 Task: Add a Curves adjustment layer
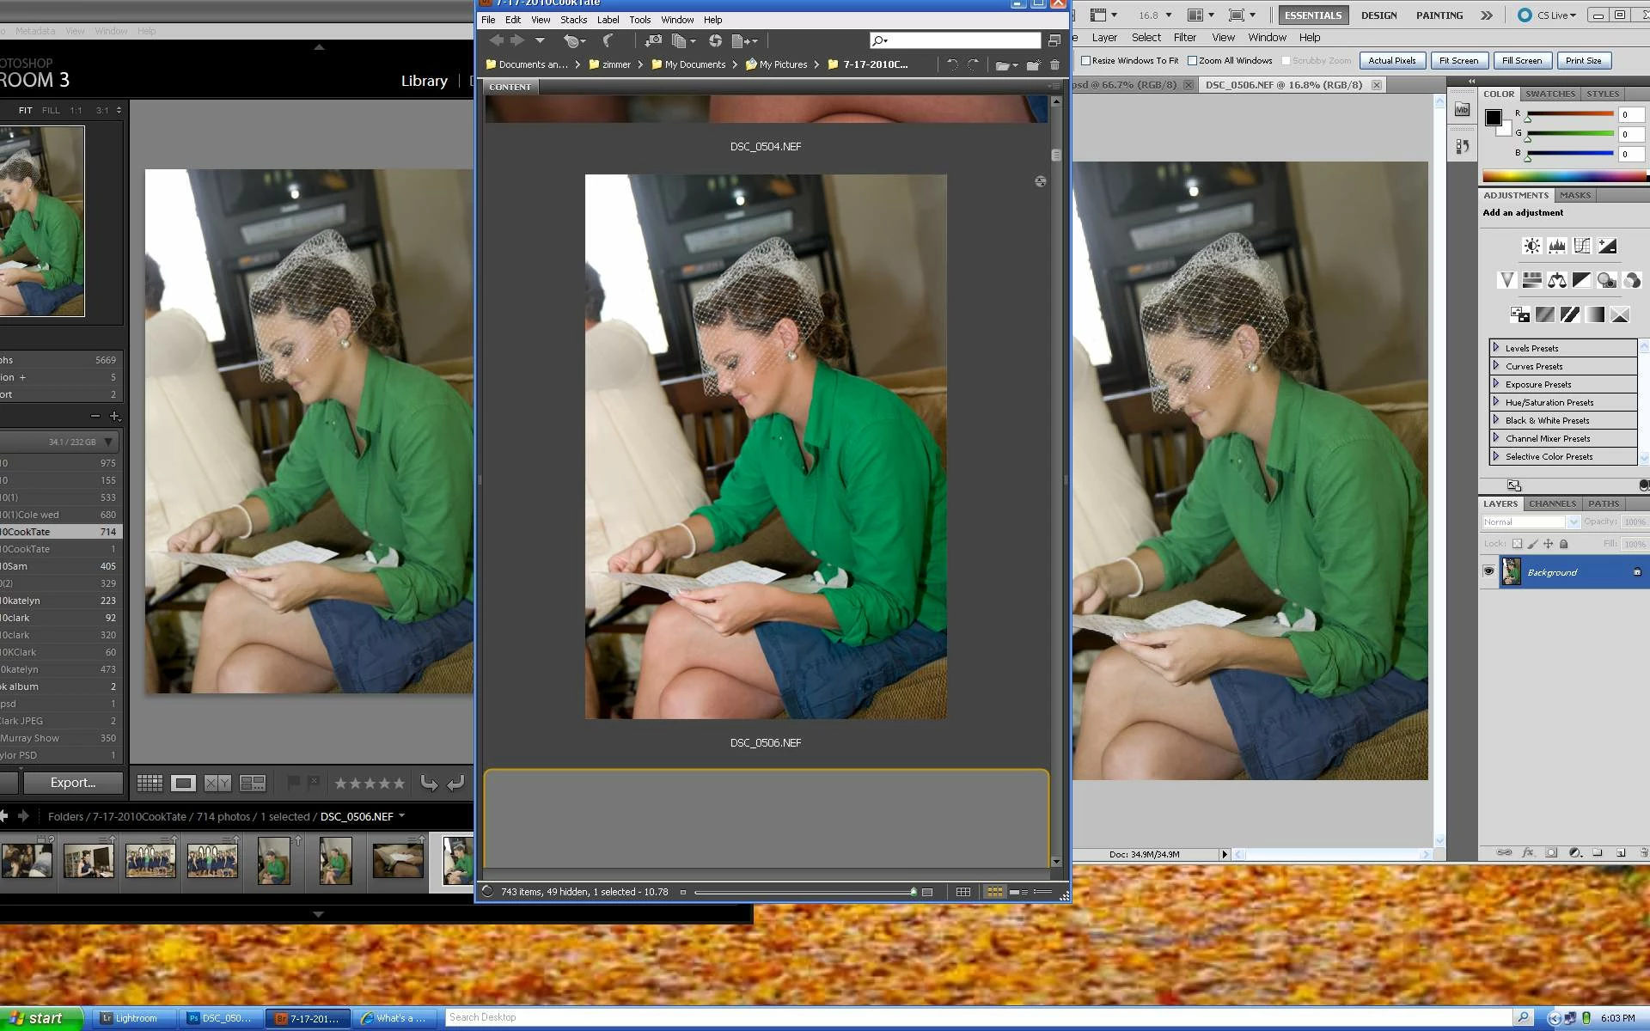click(1581, 247)
